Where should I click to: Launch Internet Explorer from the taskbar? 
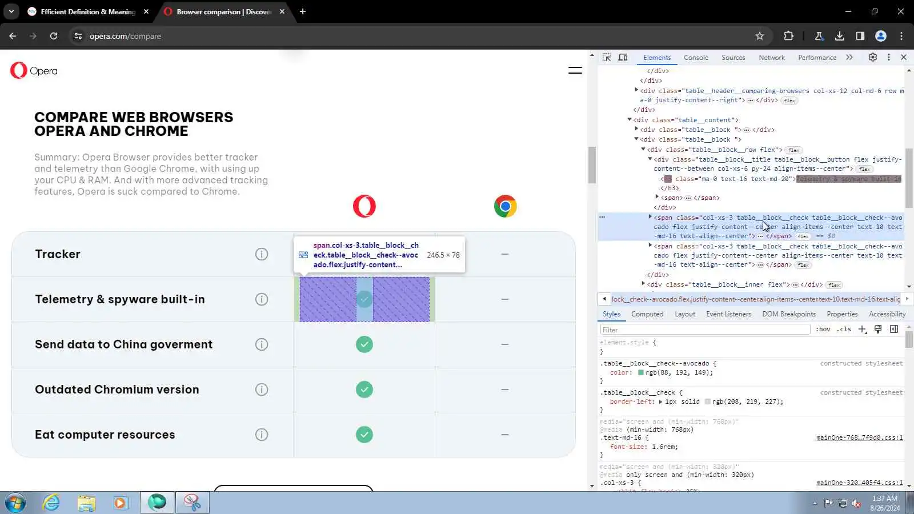pos(51,503)
